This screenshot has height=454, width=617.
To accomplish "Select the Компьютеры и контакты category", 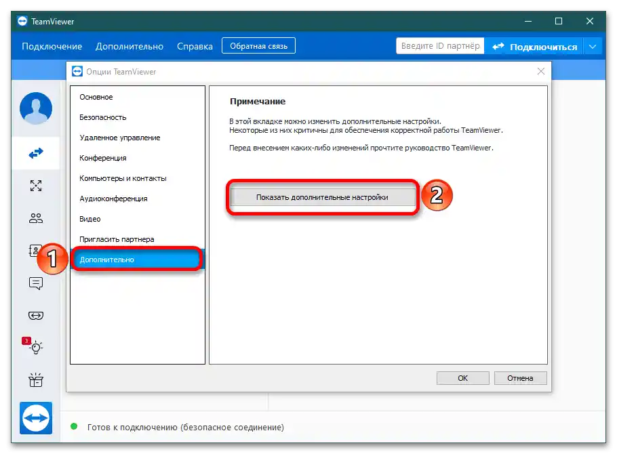I will 138,178.
